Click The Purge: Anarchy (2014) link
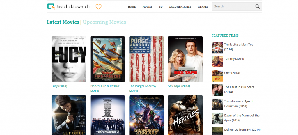Image resolution: width=298 pixels, height=135 pixels. click(143, 88)
